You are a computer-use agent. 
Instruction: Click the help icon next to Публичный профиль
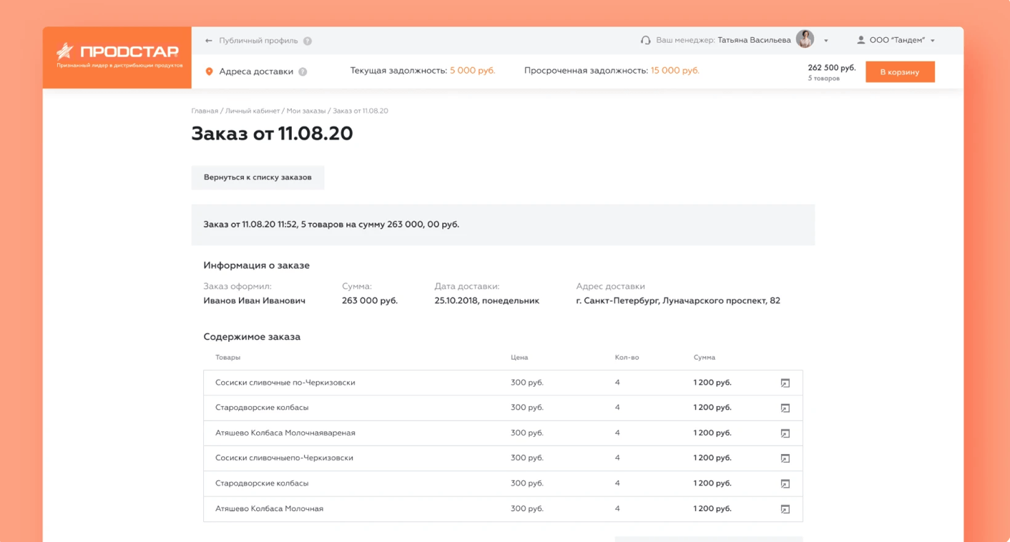tap(308, 41)
